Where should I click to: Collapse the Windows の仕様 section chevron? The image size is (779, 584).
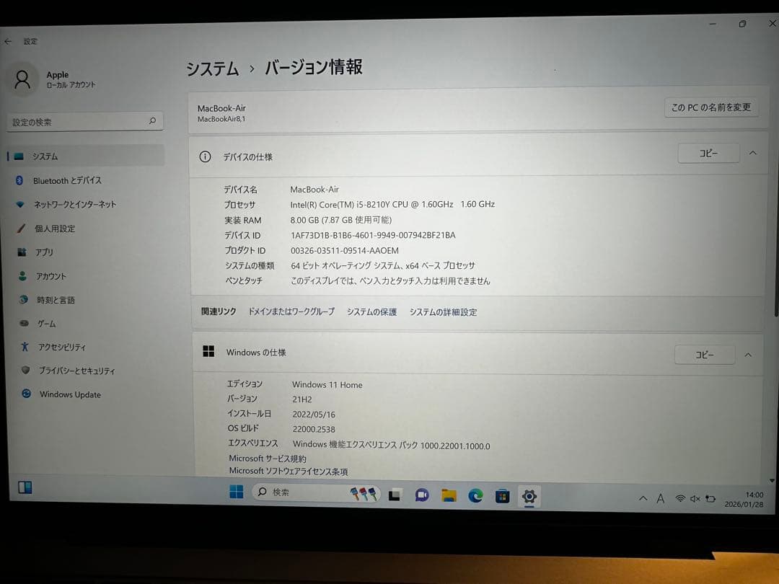coord(748,355)
